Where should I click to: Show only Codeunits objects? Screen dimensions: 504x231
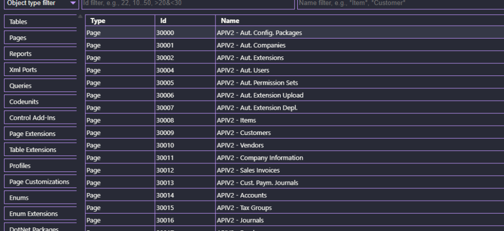point(40,102)
